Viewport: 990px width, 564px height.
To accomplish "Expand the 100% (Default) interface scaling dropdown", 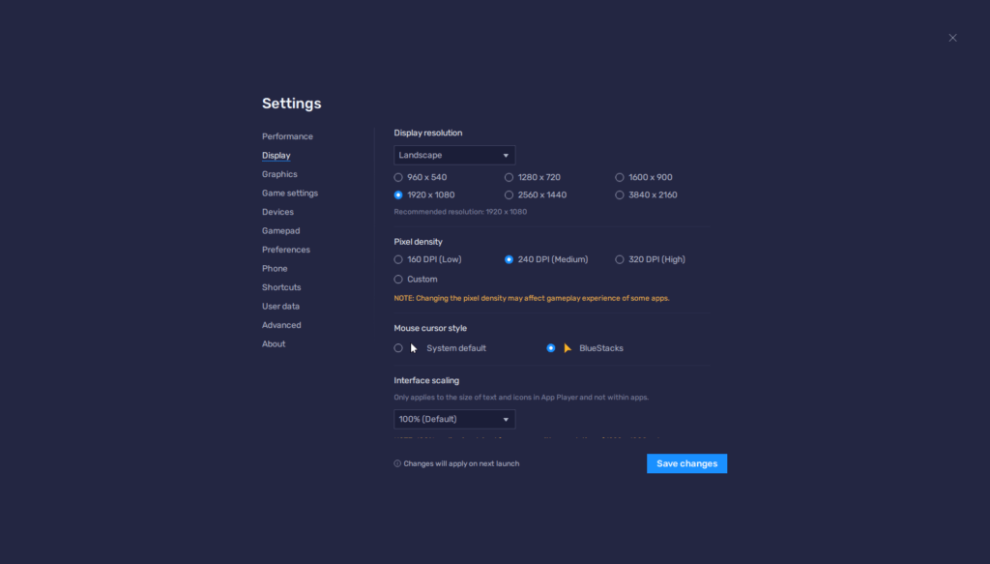I will pos(454,419).
